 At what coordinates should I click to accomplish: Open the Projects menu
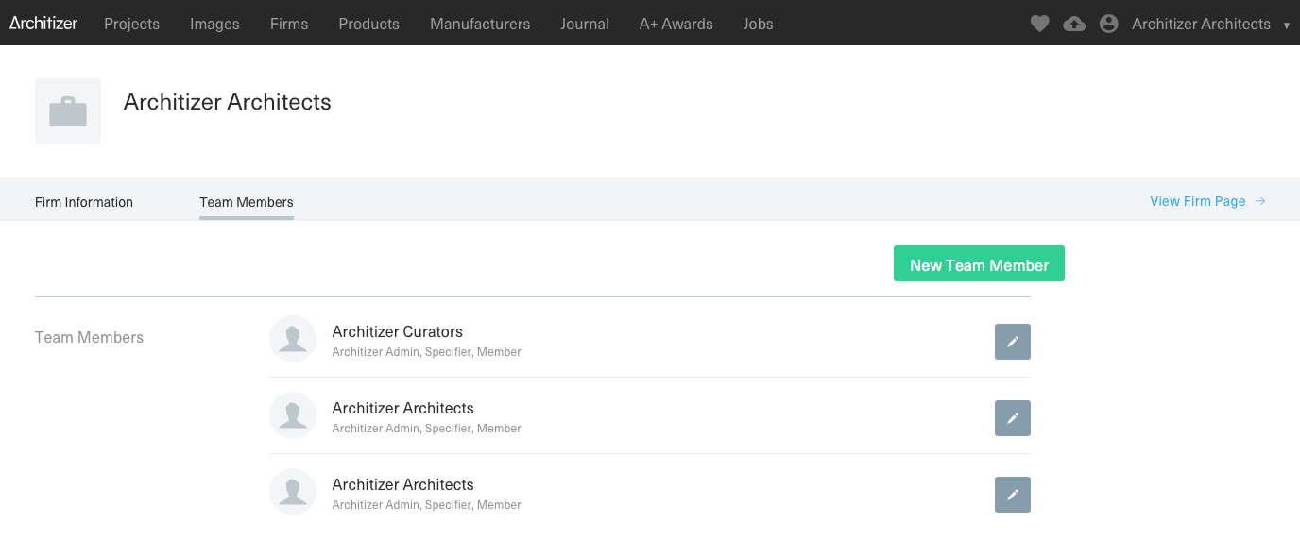(x=131, y=24)
